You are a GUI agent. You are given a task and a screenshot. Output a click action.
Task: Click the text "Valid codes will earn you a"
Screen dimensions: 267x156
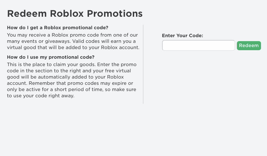click(105, 41)
